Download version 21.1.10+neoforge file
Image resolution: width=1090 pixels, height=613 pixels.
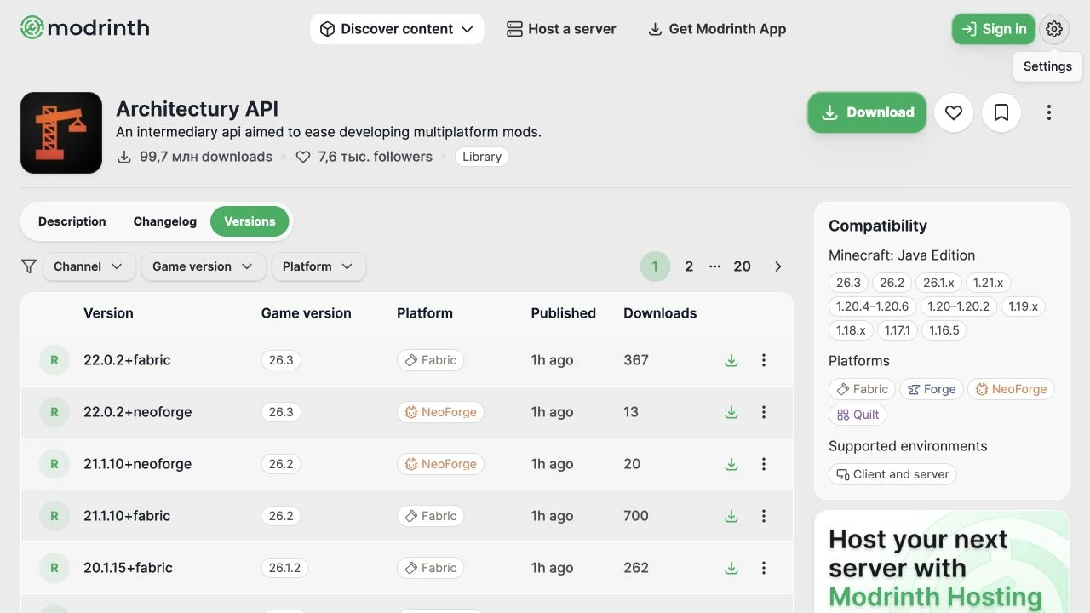[731, 464]
